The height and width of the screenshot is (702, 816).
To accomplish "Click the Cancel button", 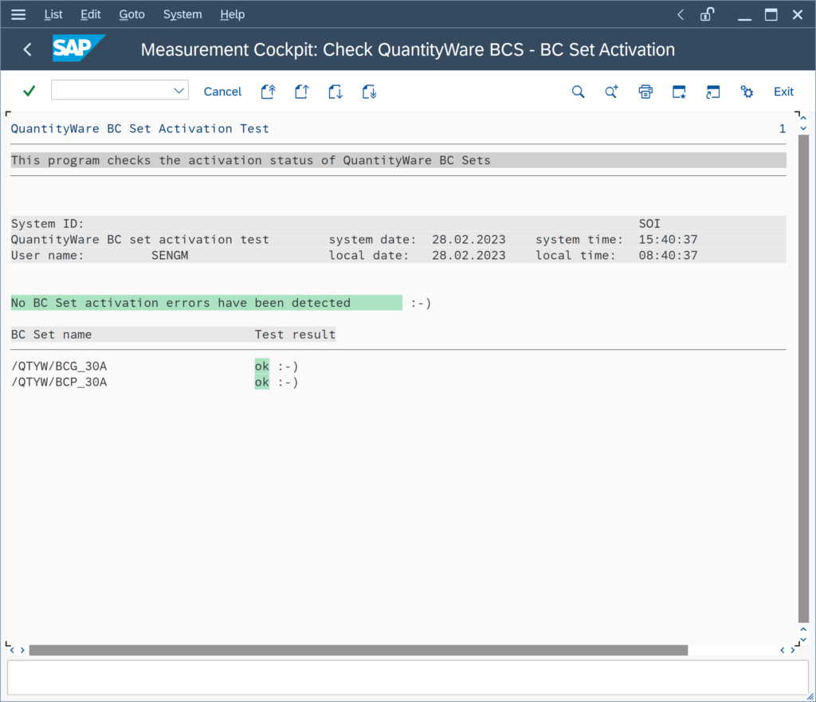I will 223,92.
